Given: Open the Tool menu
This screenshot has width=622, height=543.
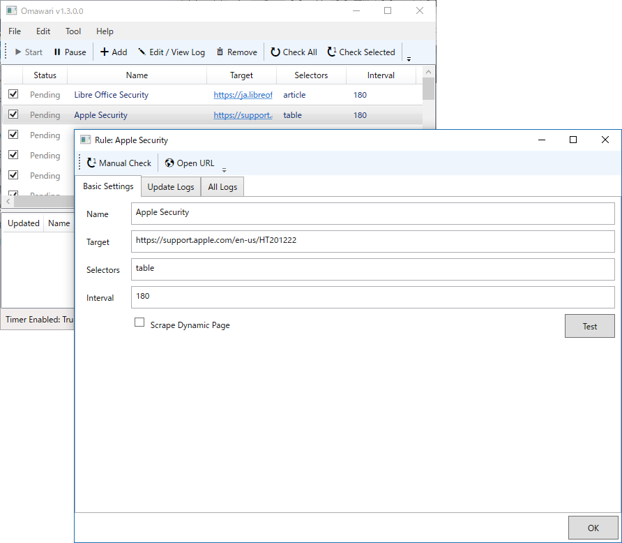Looking at the screenshot, I should (73, 31).
